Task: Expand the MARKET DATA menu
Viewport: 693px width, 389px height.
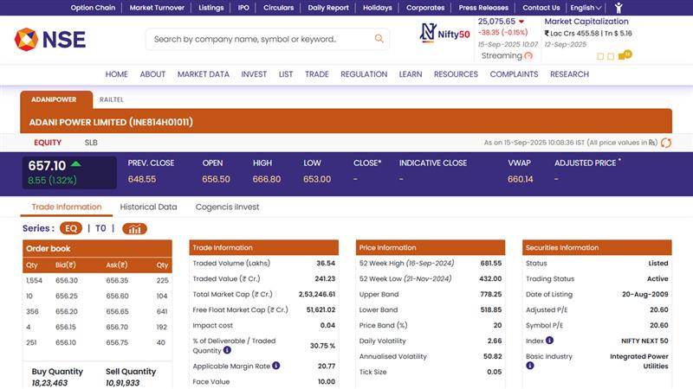Action: [x=204, y=74]
